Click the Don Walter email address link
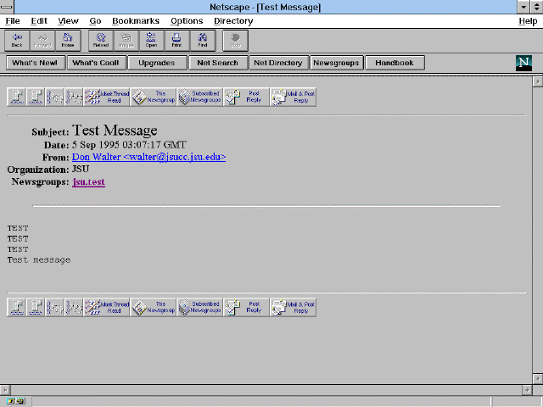The width and height of the screenshot is (543, 407). click(148, 157)
